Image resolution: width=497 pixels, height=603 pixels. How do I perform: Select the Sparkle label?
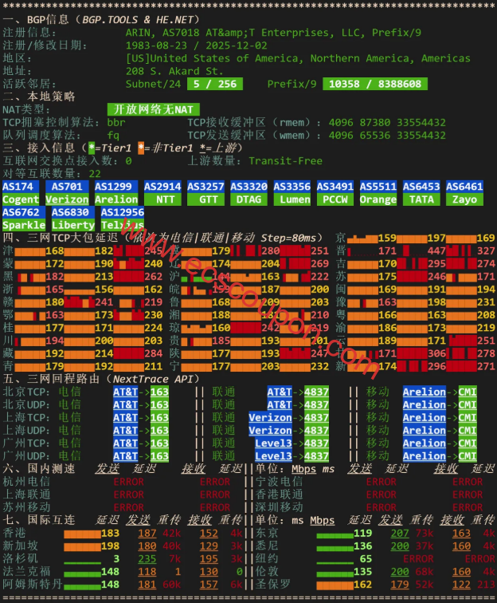pyautogui.click(x=24, y=226)
